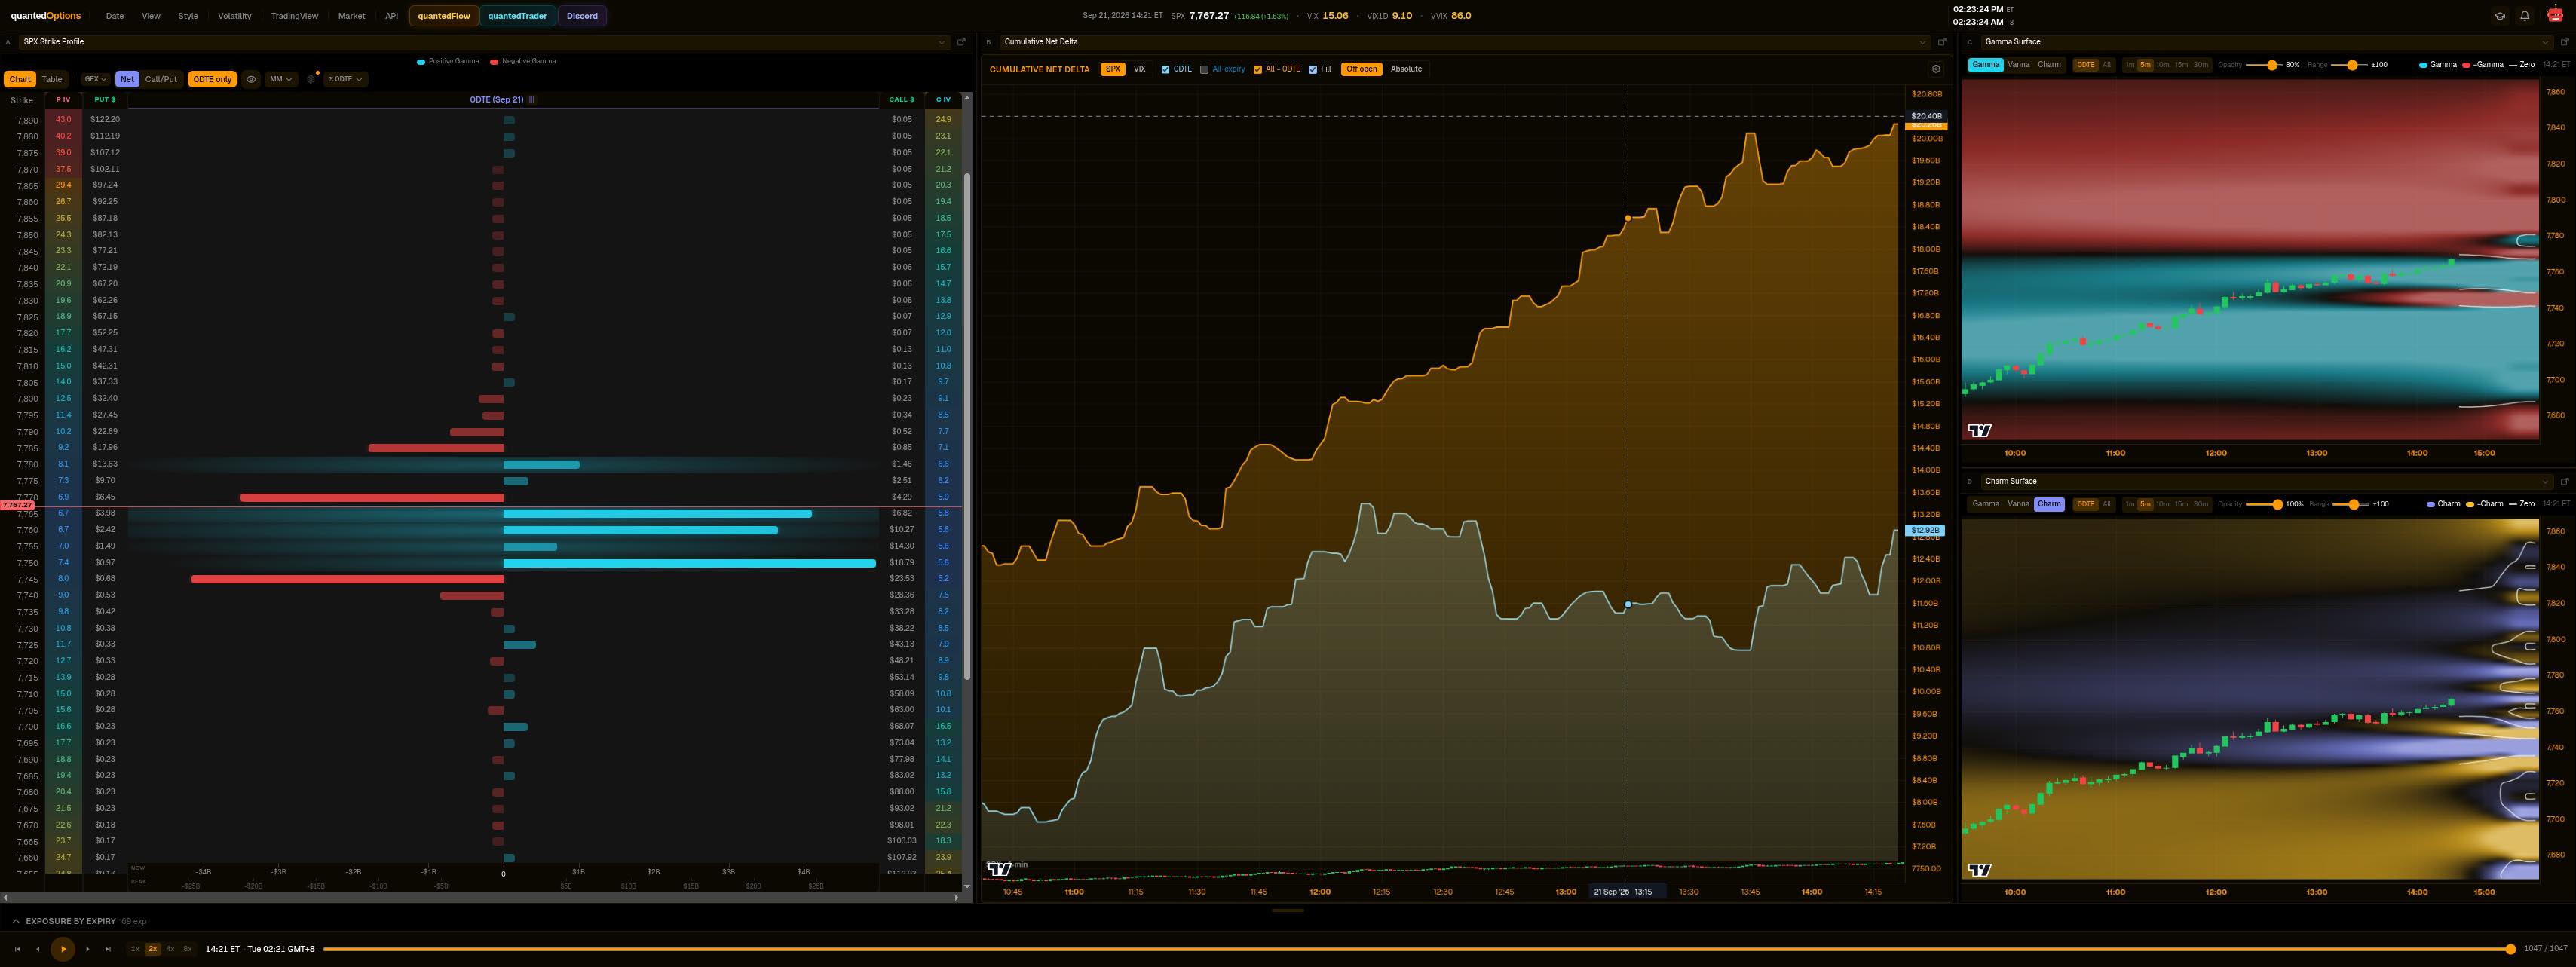
Task: Toggle the 0DTE only button
Action: (x=212, y=79)
